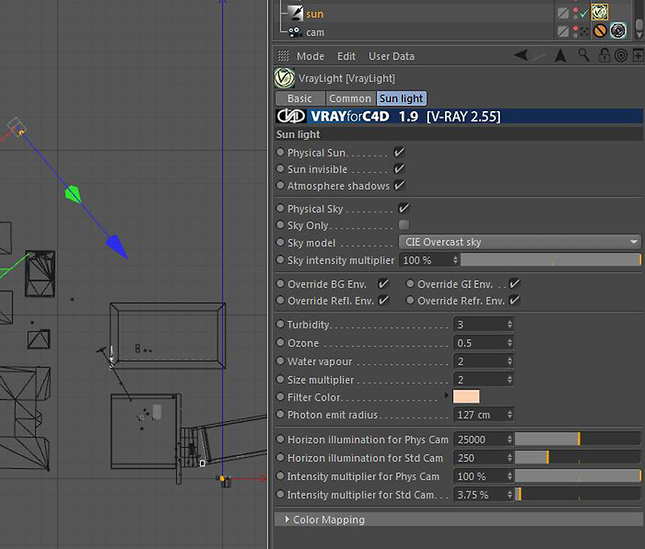Click the animation dot beside Sun invisible

tap(280, 169)
